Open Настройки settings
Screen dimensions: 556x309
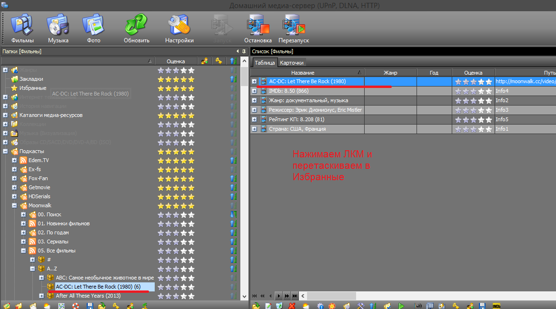[x=179, y=29]
